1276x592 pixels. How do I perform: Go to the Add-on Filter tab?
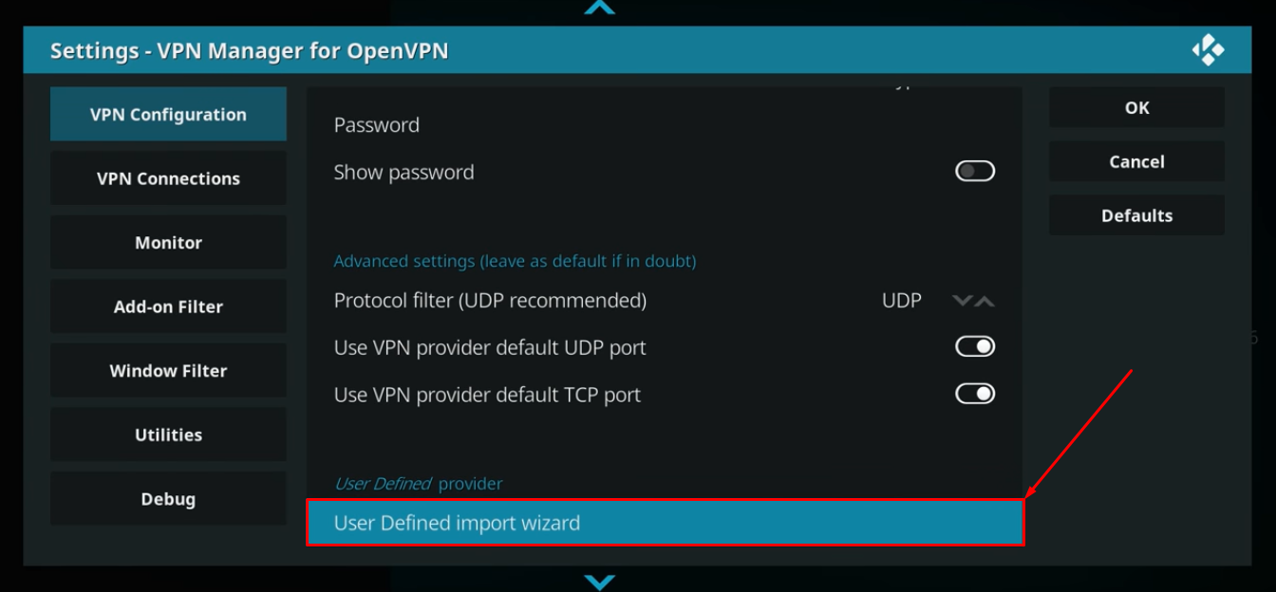pyautogui.click(x=168, y=306)
